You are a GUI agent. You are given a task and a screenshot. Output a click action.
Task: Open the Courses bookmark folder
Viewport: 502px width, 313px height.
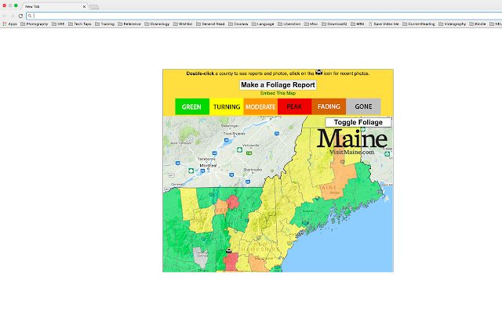pos(238,24)
